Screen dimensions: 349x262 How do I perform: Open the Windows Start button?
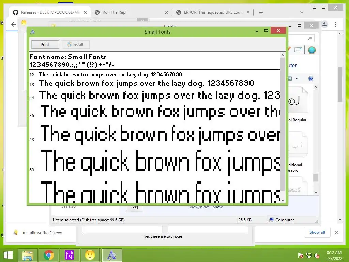coord(8,255)
